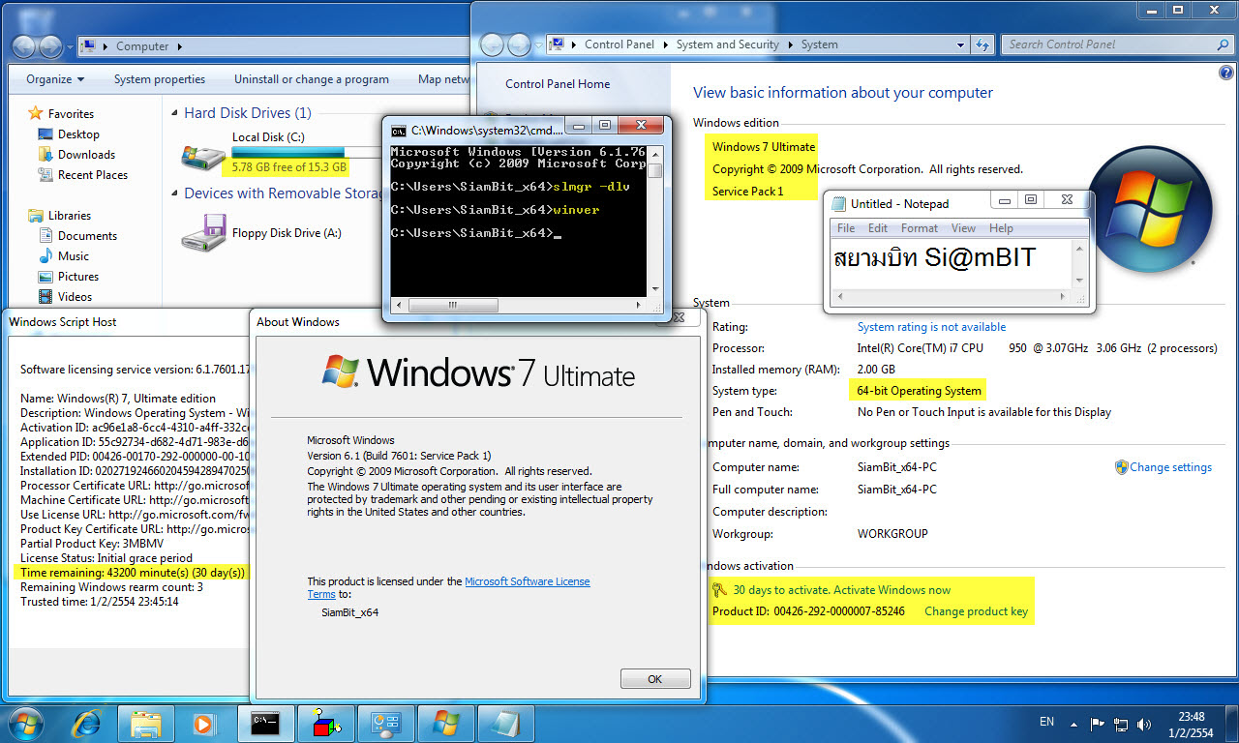This screenshot has height=743, width=1239.
Task: Click Computer in the explorer address bar
Action: pyautogui.click(x=142, y=46)
